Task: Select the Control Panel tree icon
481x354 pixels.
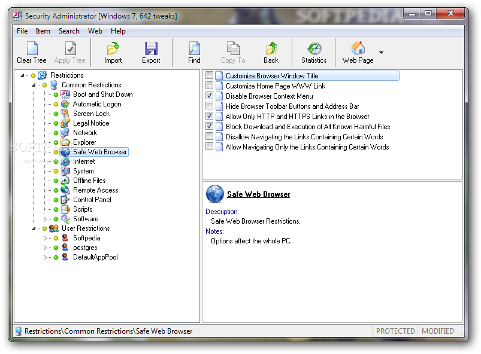Action: (x=65, y=200)
